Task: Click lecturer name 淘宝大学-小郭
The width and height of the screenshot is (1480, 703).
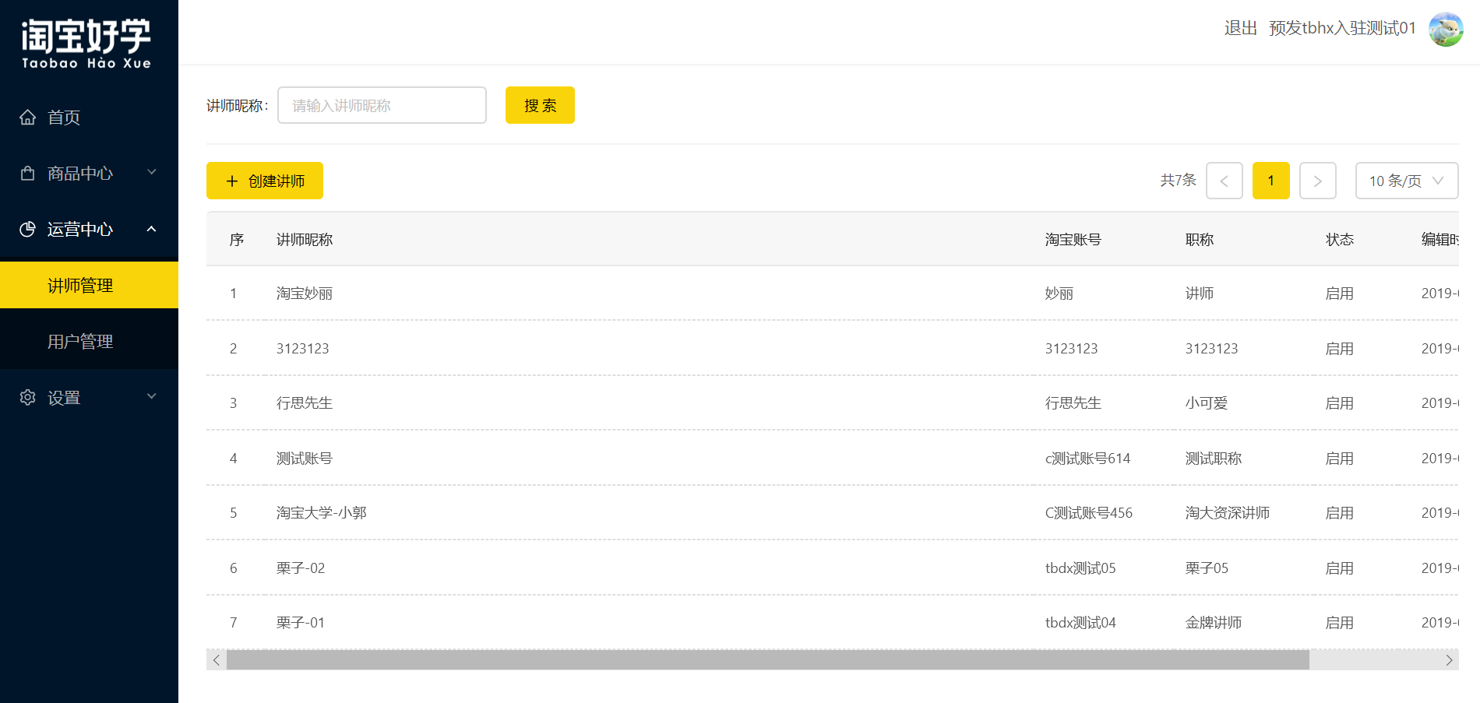Action: [x=322, y=513]
